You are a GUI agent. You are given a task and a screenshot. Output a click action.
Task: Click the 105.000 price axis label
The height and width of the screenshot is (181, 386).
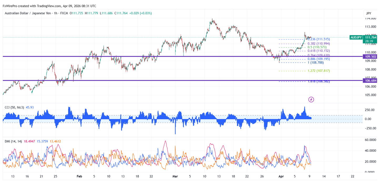(370, 95)
